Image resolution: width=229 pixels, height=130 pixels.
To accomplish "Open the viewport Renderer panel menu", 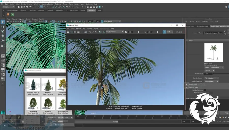I will pos(35,19).
